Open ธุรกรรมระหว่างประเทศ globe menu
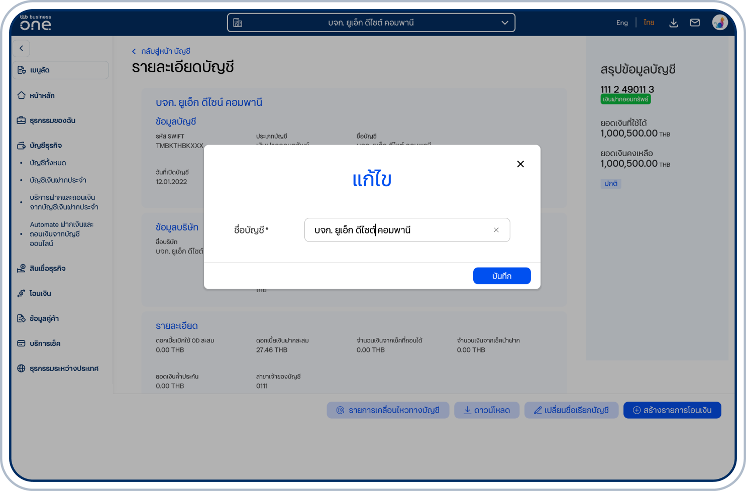Screen dimensions: 746x491 coord(64,369)
